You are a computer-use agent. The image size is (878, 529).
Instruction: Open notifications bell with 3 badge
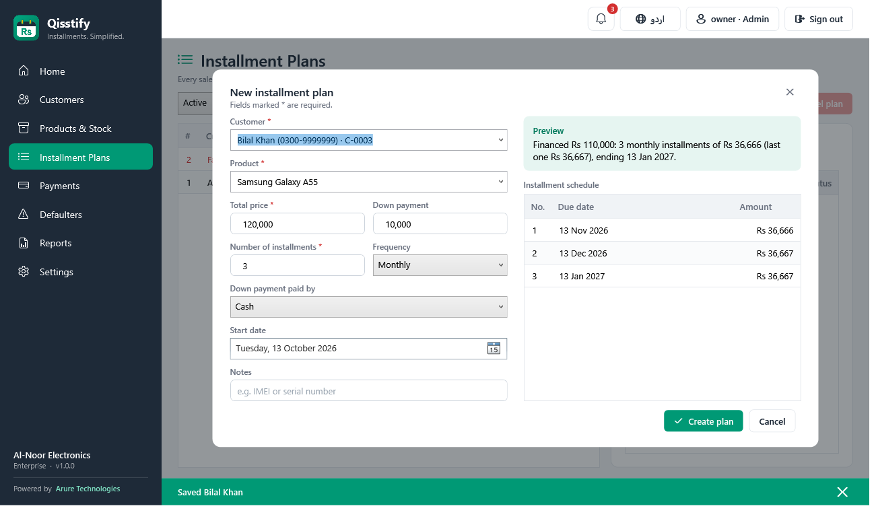pos(601,19)
